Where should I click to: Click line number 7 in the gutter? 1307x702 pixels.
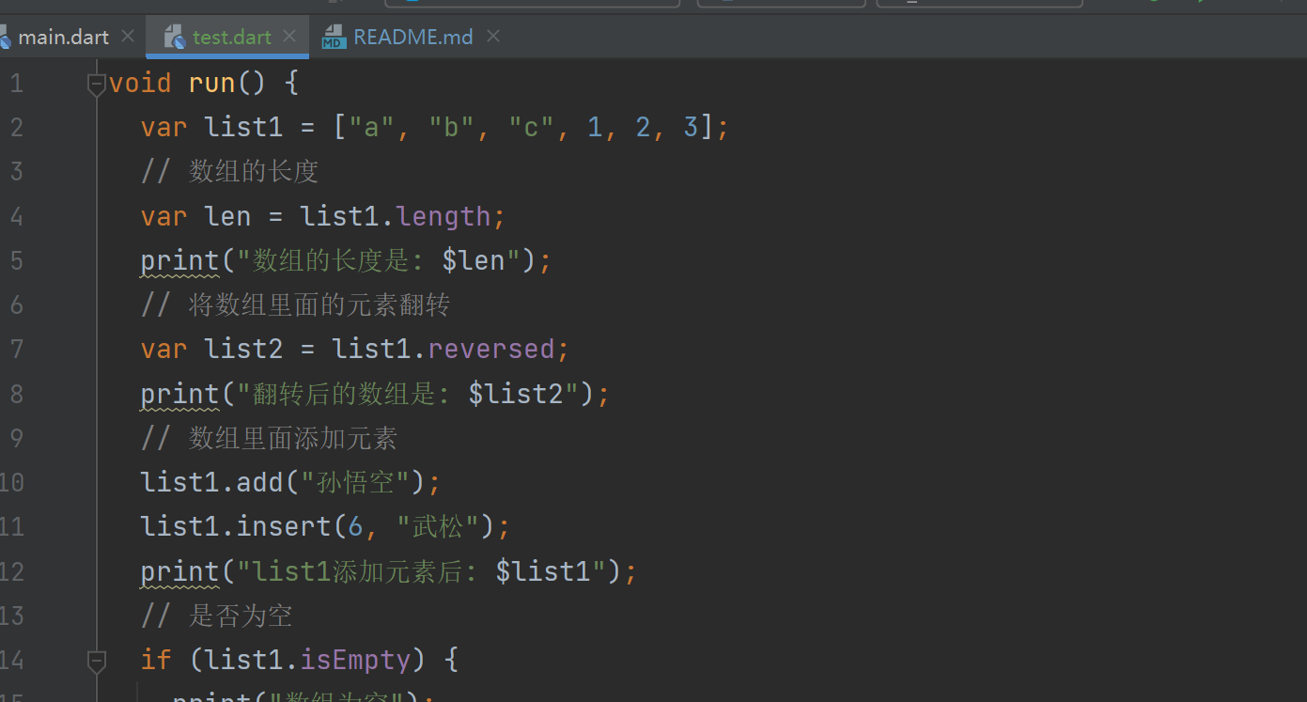pos(16,349)
